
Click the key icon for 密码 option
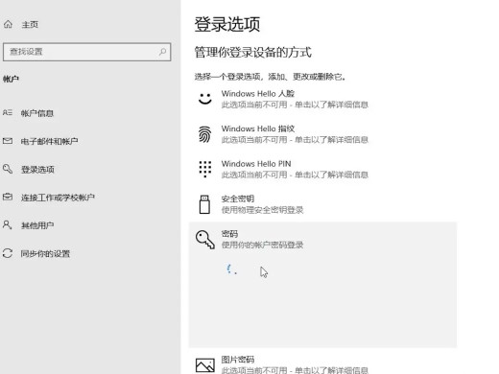pyautogui.click(x=205, y=240)
